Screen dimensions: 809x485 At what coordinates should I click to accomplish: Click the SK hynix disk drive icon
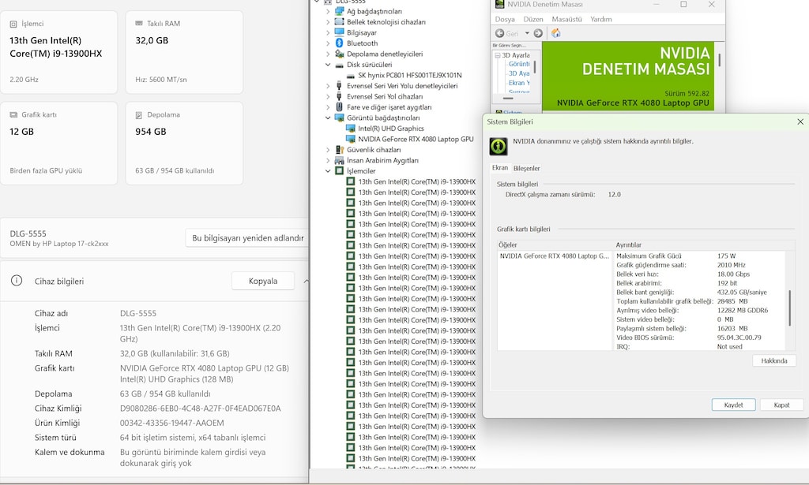350,75
